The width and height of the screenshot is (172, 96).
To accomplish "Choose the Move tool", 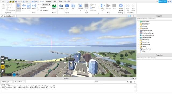I will pyautogui.click(x=24, y=7).
